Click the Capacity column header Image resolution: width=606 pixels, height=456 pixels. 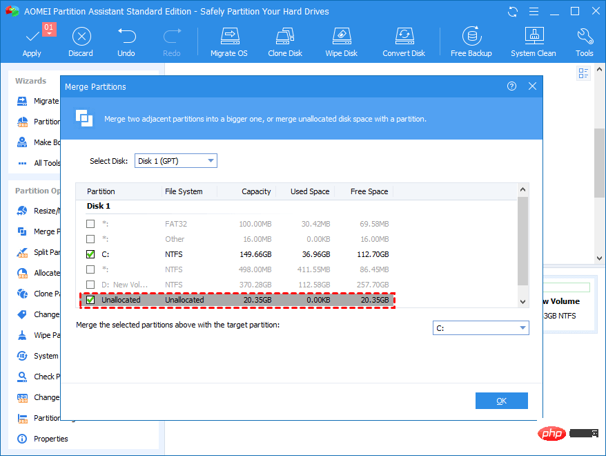[256, 191]
